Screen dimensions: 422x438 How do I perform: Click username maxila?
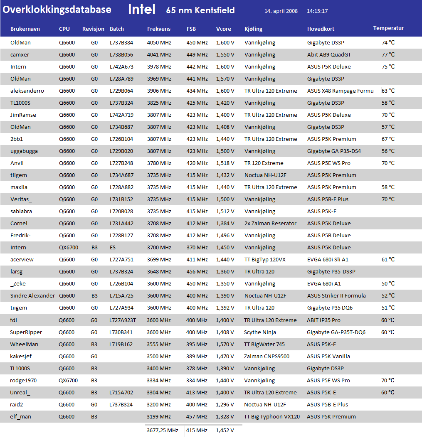tap(19, 187)
